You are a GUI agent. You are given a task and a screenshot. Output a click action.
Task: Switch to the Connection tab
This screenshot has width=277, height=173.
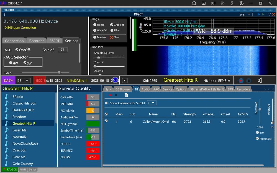[14, 41]
